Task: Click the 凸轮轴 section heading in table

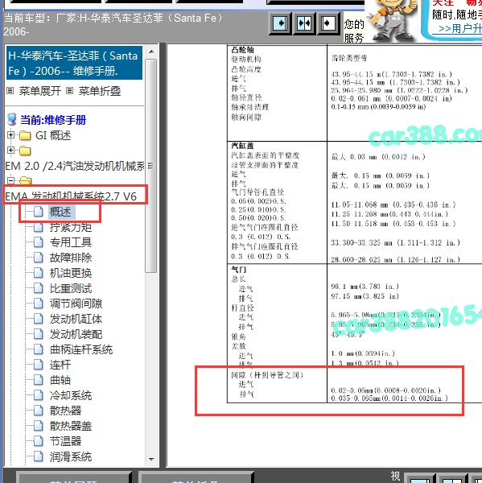Action: [x=242, y=50]
